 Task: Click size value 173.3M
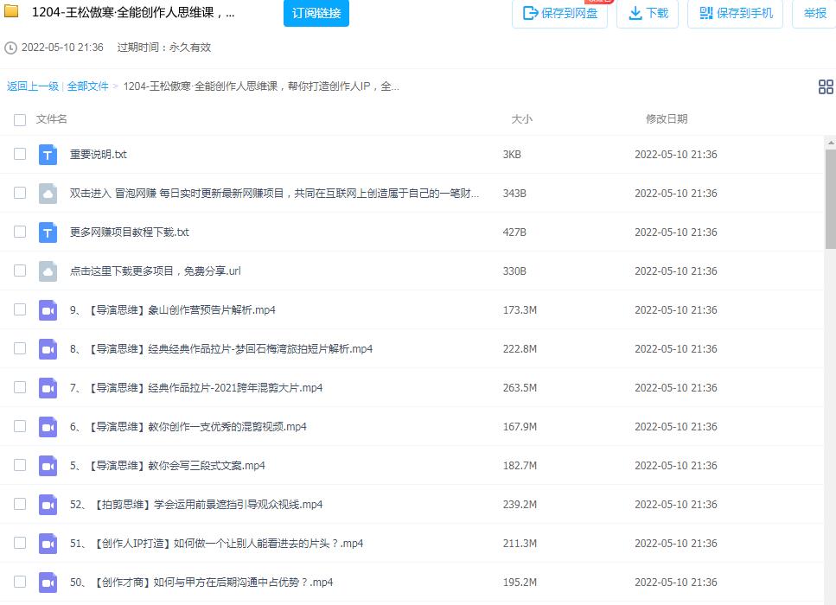[520, 310]
